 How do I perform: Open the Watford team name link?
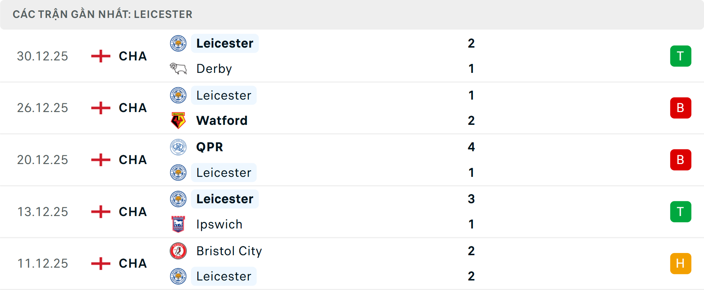pos(222,120)
